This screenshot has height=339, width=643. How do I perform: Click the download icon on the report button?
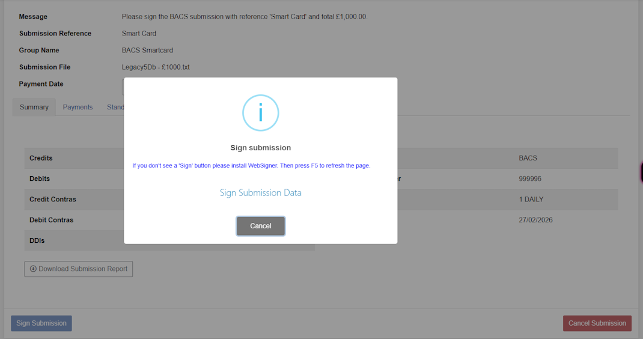pyautogui.click(x=33, y=269)
